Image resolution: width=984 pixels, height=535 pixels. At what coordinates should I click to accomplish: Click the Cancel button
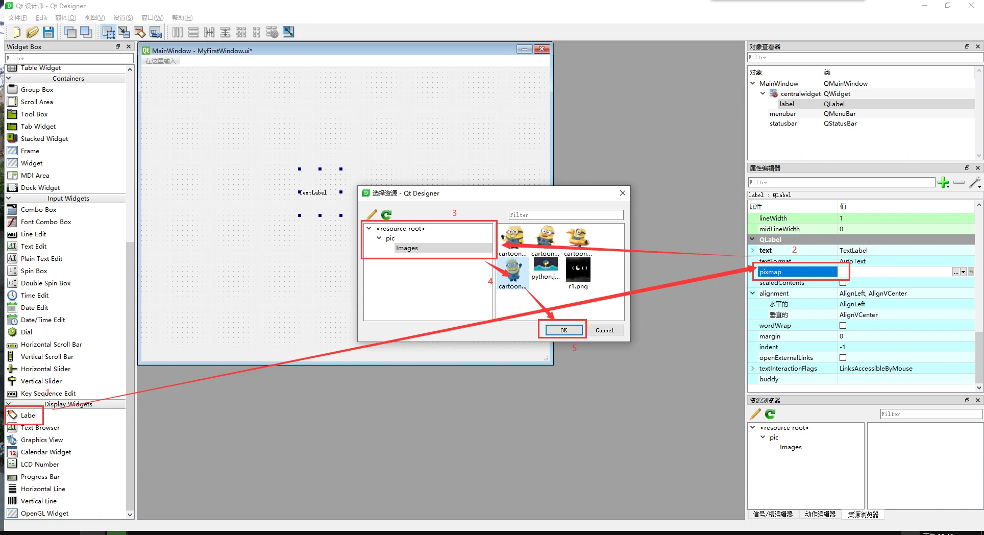[605, 330]
